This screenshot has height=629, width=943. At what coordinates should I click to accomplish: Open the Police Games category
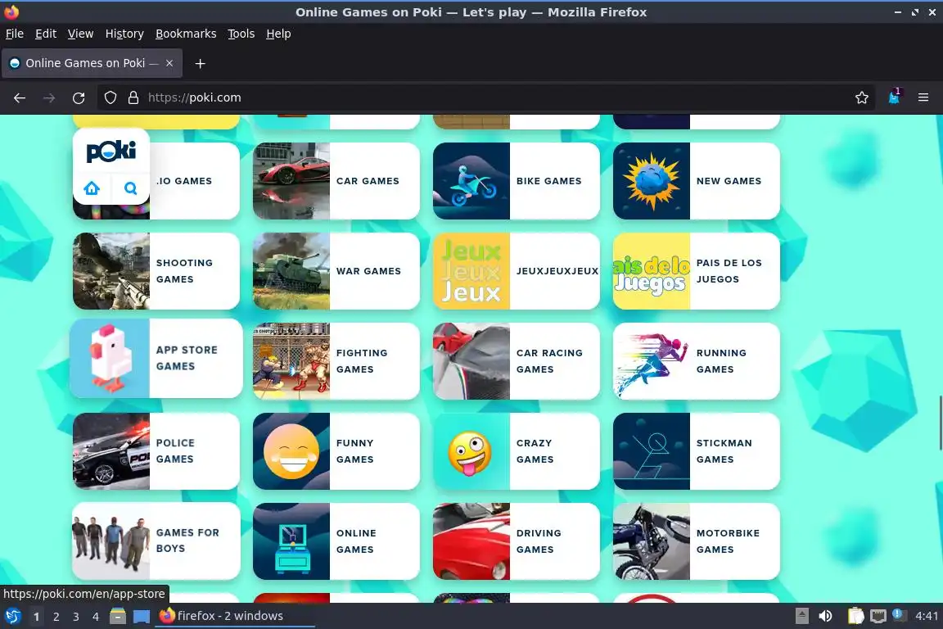[156, 450]
